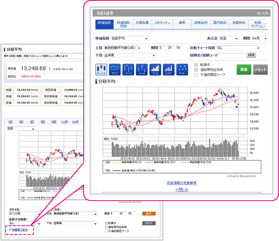The width and height of the screenshot is (279, 241).
Task: Choose the バー4 bar chart style icon
Action: pyautogui.click(x=142, y=69)
